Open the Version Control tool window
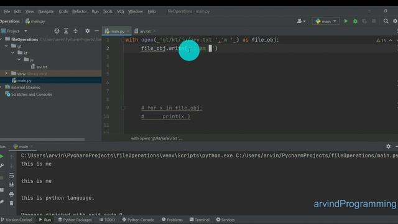Viewport: 398px width, 224px height. pyautogui.click(x=17, y=220)
